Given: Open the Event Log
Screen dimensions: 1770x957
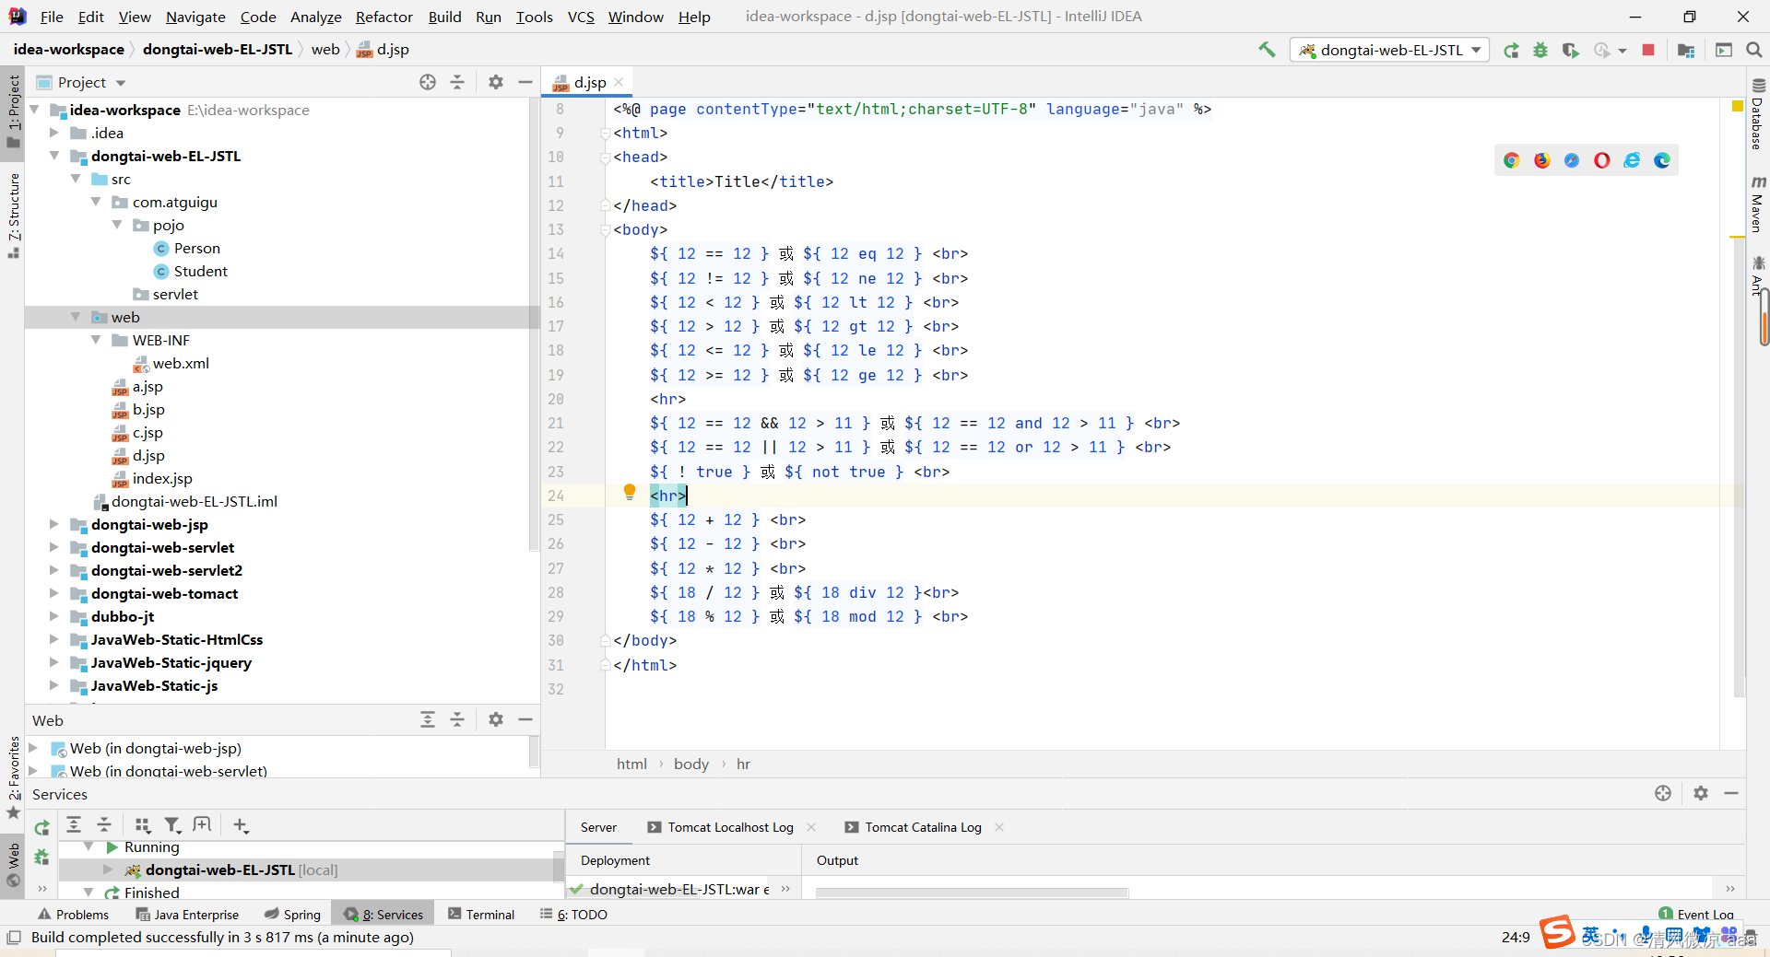Looking at the screenshot, I should click(1696, 914).
